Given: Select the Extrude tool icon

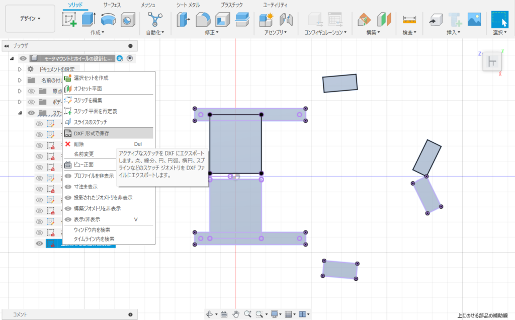Looking at the screenshot, I should click(89, 20).
